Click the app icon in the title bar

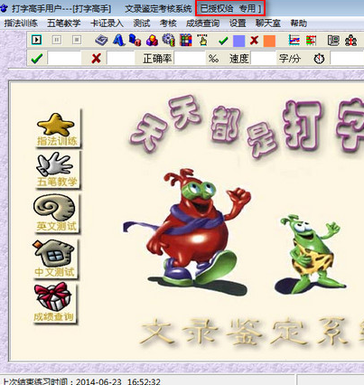pos(5,8)
